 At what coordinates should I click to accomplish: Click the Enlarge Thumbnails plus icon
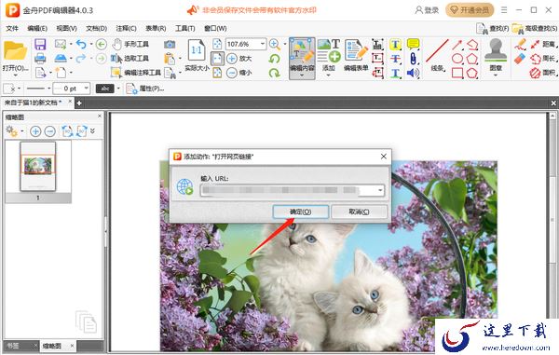[35, 131]
